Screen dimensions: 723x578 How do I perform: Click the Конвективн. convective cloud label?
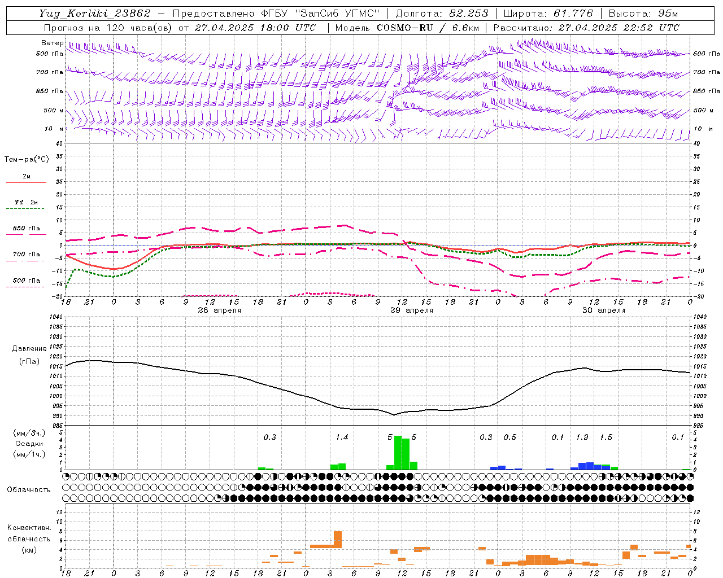(x=29, y=528)
